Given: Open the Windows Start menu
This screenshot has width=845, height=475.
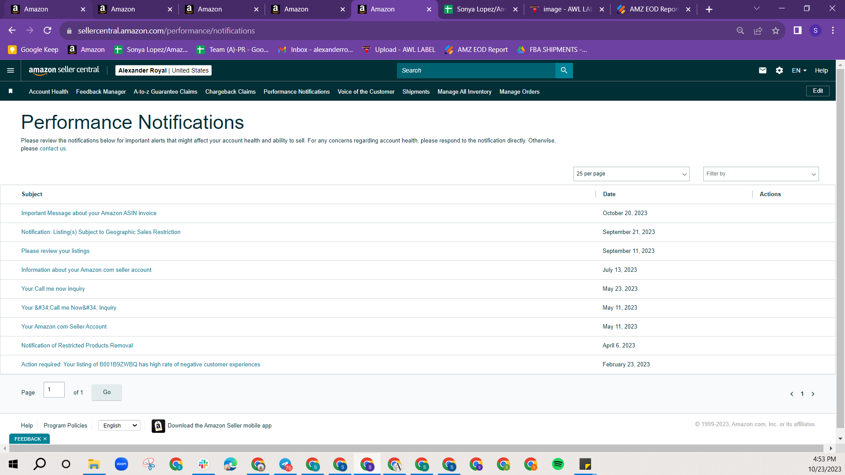Looking at the screenshot, I should [13, 464].
